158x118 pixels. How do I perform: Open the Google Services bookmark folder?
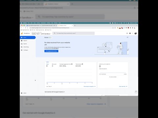[x=40, y=30]
